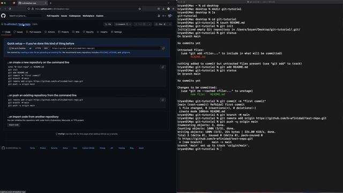
Task: Expand the Fork options dropdown arrow
Action: (x=150, y=24)
